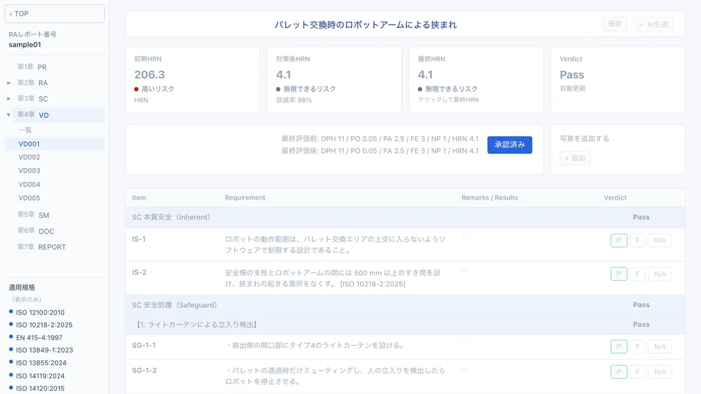
Task: Click the 最終HRN card to edit
Action: point(476,80)
